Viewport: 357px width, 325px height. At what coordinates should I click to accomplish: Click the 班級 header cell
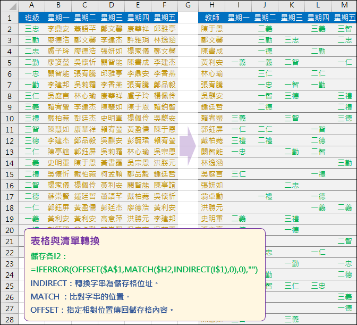click(x=32, y=18)
